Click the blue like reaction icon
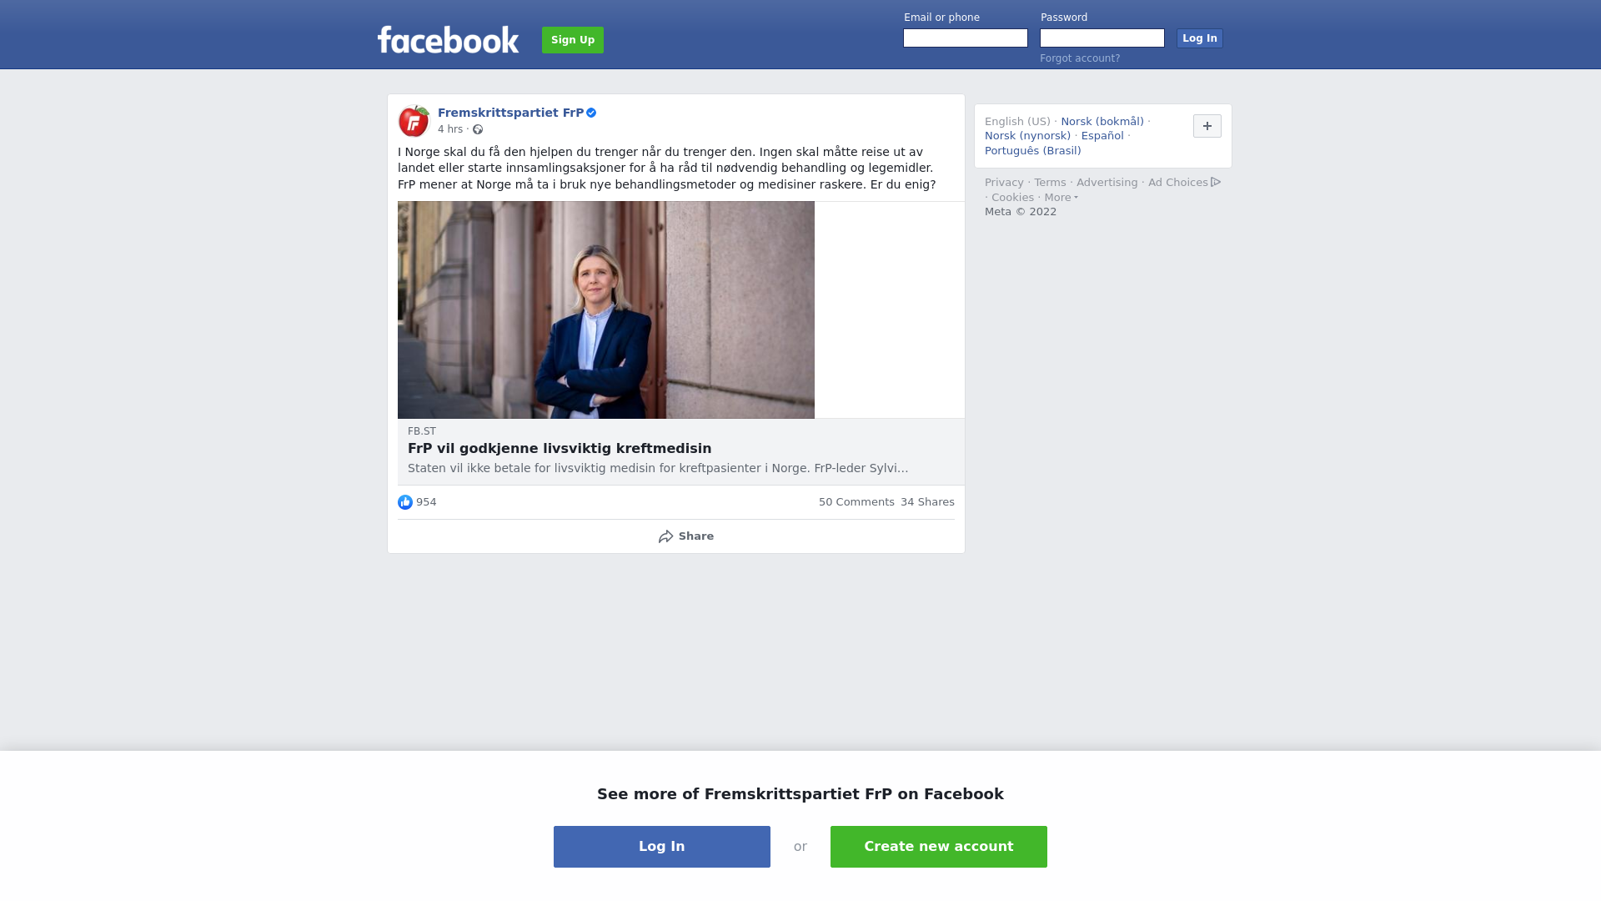 pos(405,502)
